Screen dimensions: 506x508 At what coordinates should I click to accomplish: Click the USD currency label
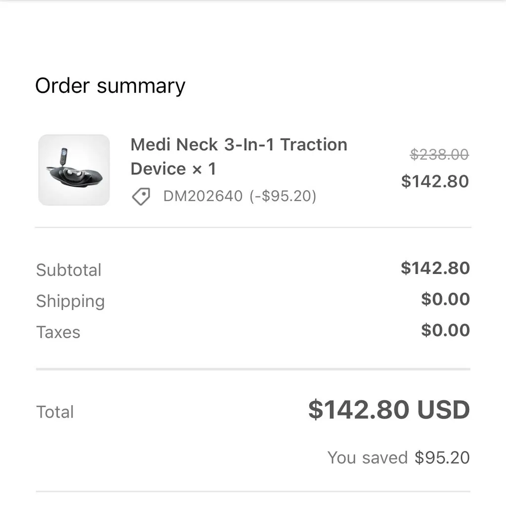(443, 410)
